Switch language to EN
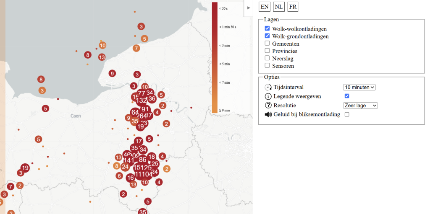This screenshot has width=430, height=214. click(x=265, y=7)
